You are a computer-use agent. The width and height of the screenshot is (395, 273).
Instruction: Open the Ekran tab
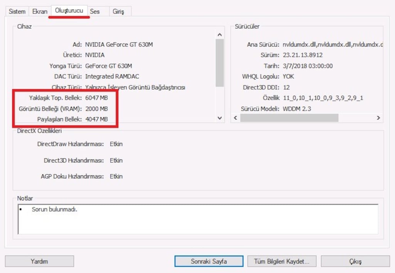[x=40, y=12]
